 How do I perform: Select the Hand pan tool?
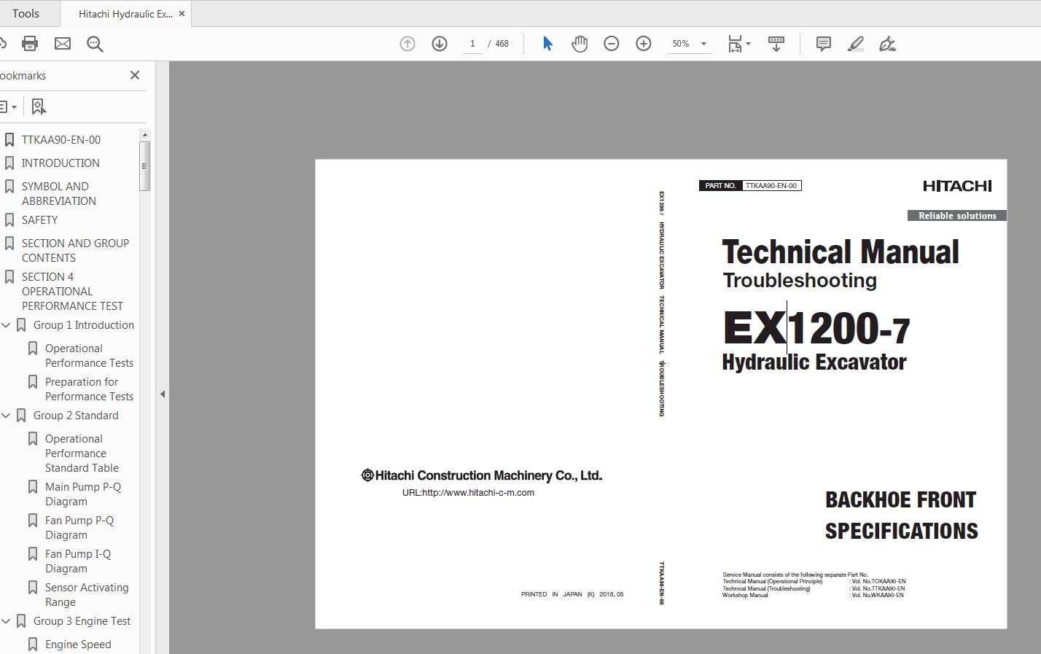coord(580,44)
